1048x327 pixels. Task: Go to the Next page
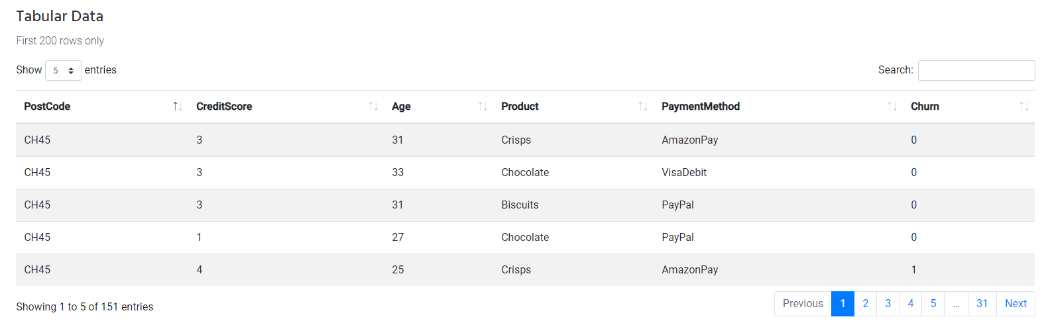pos(1016,304)
